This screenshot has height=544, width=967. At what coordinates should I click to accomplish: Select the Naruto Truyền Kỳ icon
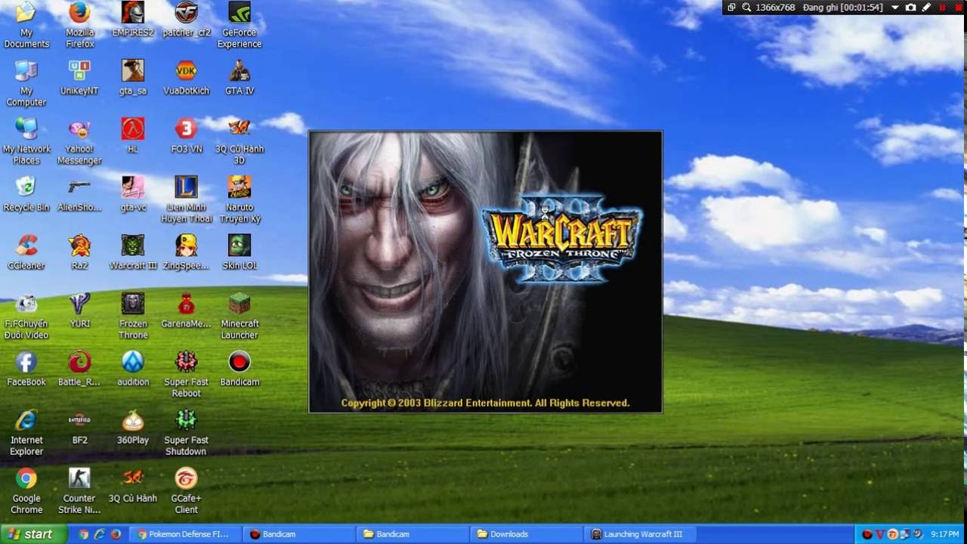coord(239,199)
